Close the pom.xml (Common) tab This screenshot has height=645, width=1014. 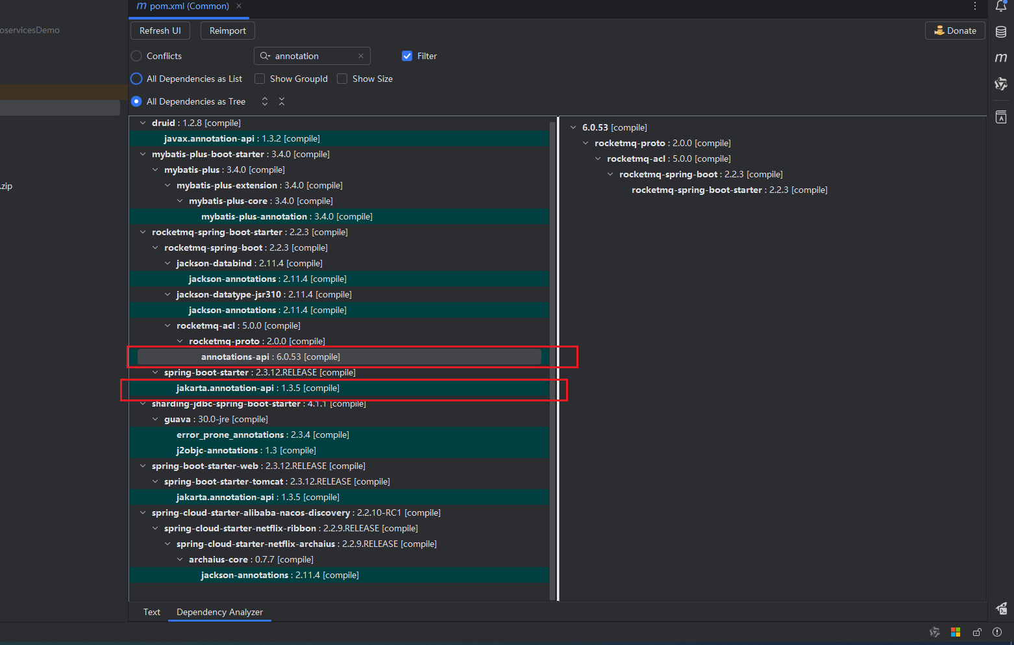coord(239,6)
